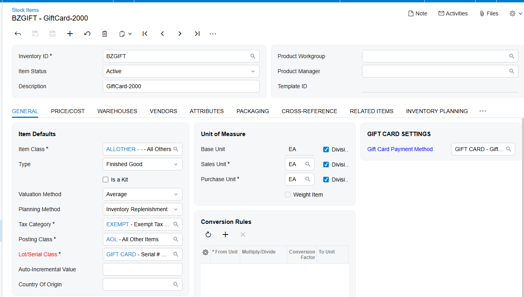Screen dimensions: 524x297
Task: Click the conversion rule delete X icon
Action: tap(243, 235)
